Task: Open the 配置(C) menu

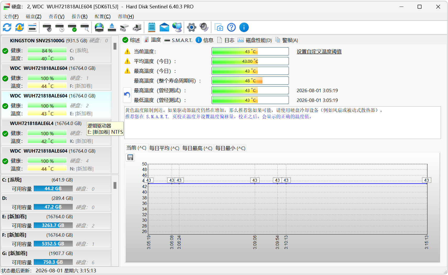Action: pyautogui.click(x=103, y=17)
